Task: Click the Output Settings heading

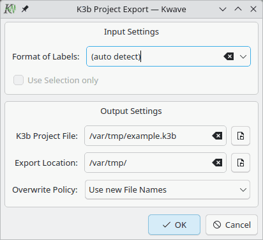Action: pyautogui.click(x=131, y=111)
